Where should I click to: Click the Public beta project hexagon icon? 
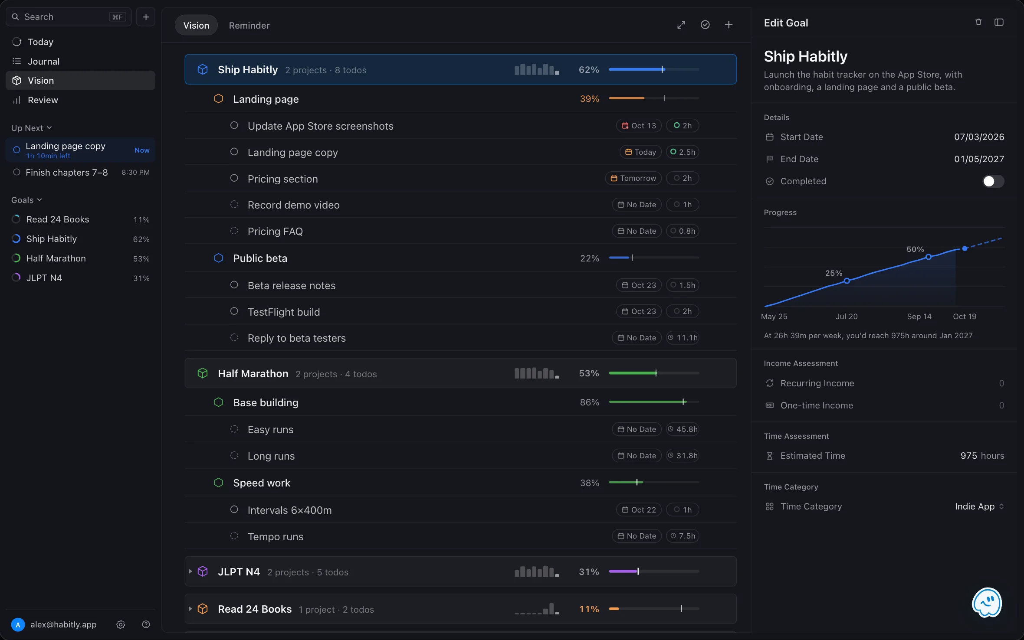pyautogui.click(x=219, y=258)
